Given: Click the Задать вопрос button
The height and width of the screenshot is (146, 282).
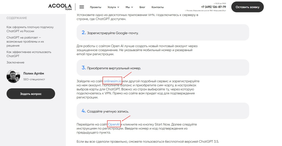Looking at the screenshot, I should pos(31,93).
